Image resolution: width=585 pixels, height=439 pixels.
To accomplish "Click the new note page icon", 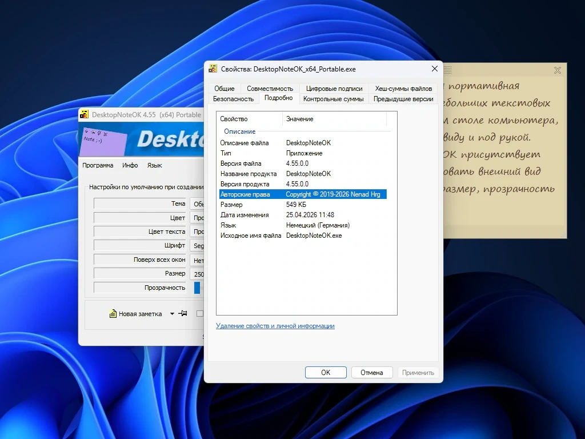I will click(113, 314).
